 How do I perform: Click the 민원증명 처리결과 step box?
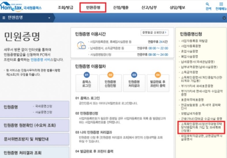(x=134, y=83)
